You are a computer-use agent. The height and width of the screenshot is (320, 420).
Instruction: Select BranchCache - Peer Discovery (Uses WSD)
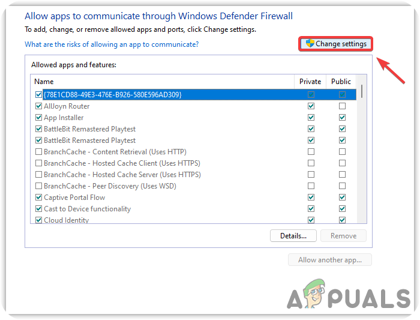[x=196, y=186]
